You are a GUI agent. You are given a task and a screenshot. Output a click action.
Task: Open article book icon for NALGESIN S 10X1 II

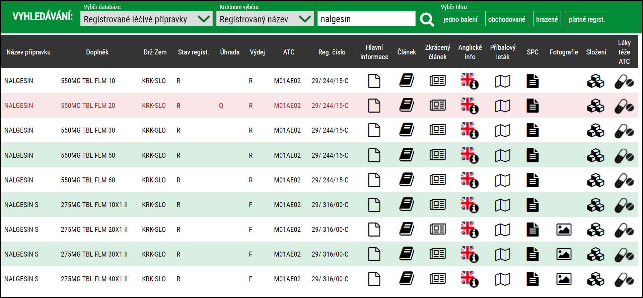pos(407,205)
